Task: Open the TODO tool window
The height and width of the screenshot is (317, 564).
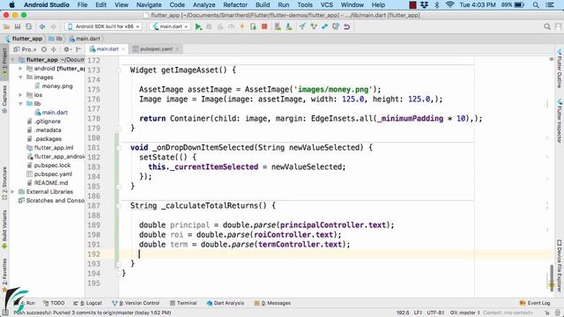Action: click(54, 303)
